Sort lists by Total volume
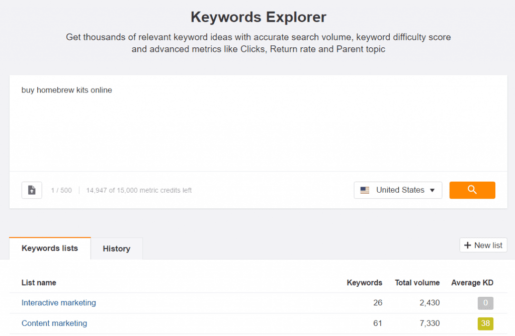 417,283
